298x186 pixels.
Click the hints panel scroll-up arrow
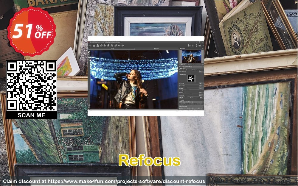[204, 106]
